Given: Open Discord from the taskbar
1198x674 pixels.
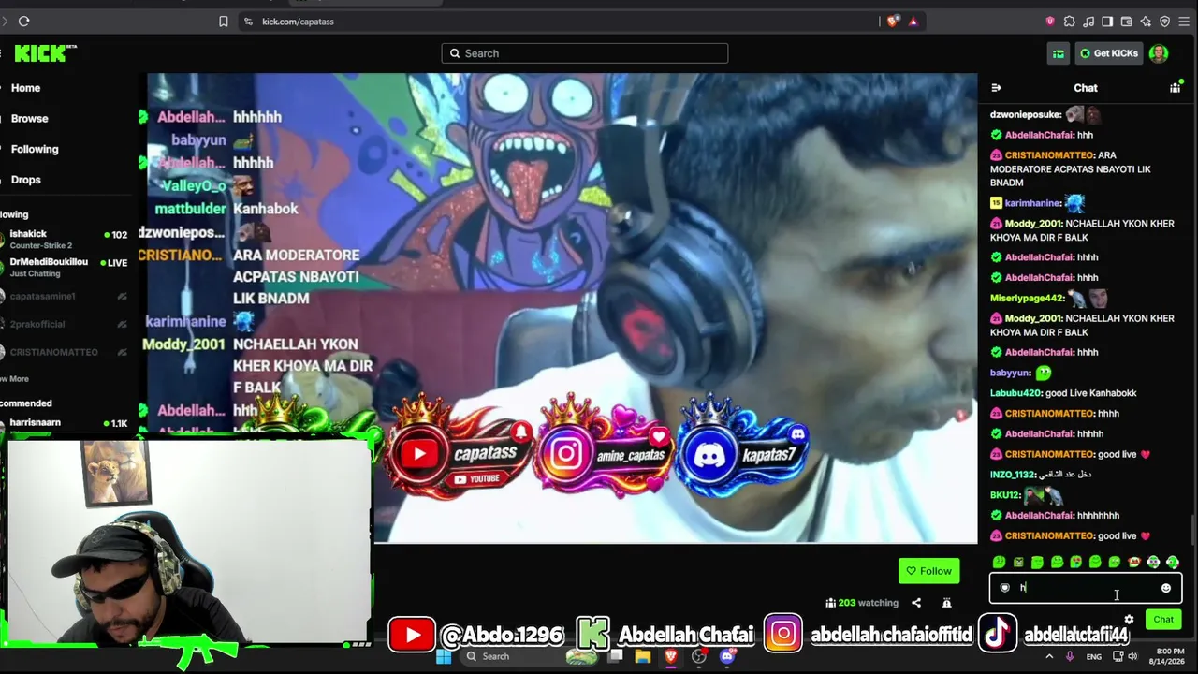Looking at the screenshot, I should pos(727,657).
